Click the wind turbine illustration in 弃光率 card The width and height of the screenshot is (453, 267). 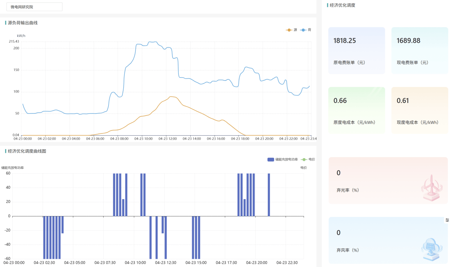(x=431, y=187)
